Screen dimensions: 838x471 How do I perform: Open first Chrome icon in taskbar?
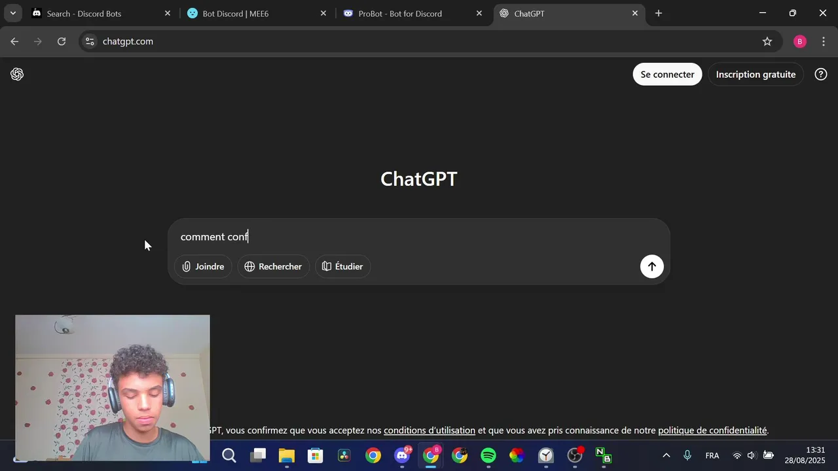373,455
